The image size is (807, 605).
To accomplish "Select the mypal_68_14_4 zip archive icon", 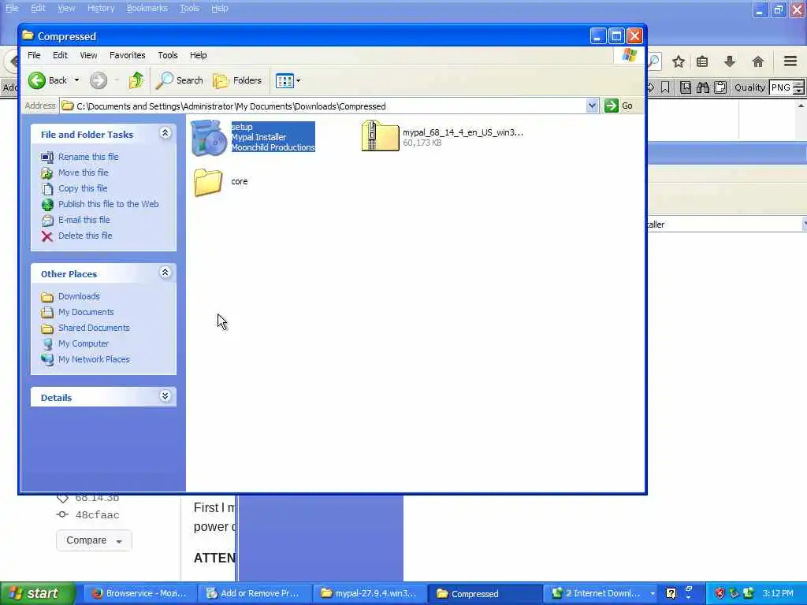I will tap(381, 135).
